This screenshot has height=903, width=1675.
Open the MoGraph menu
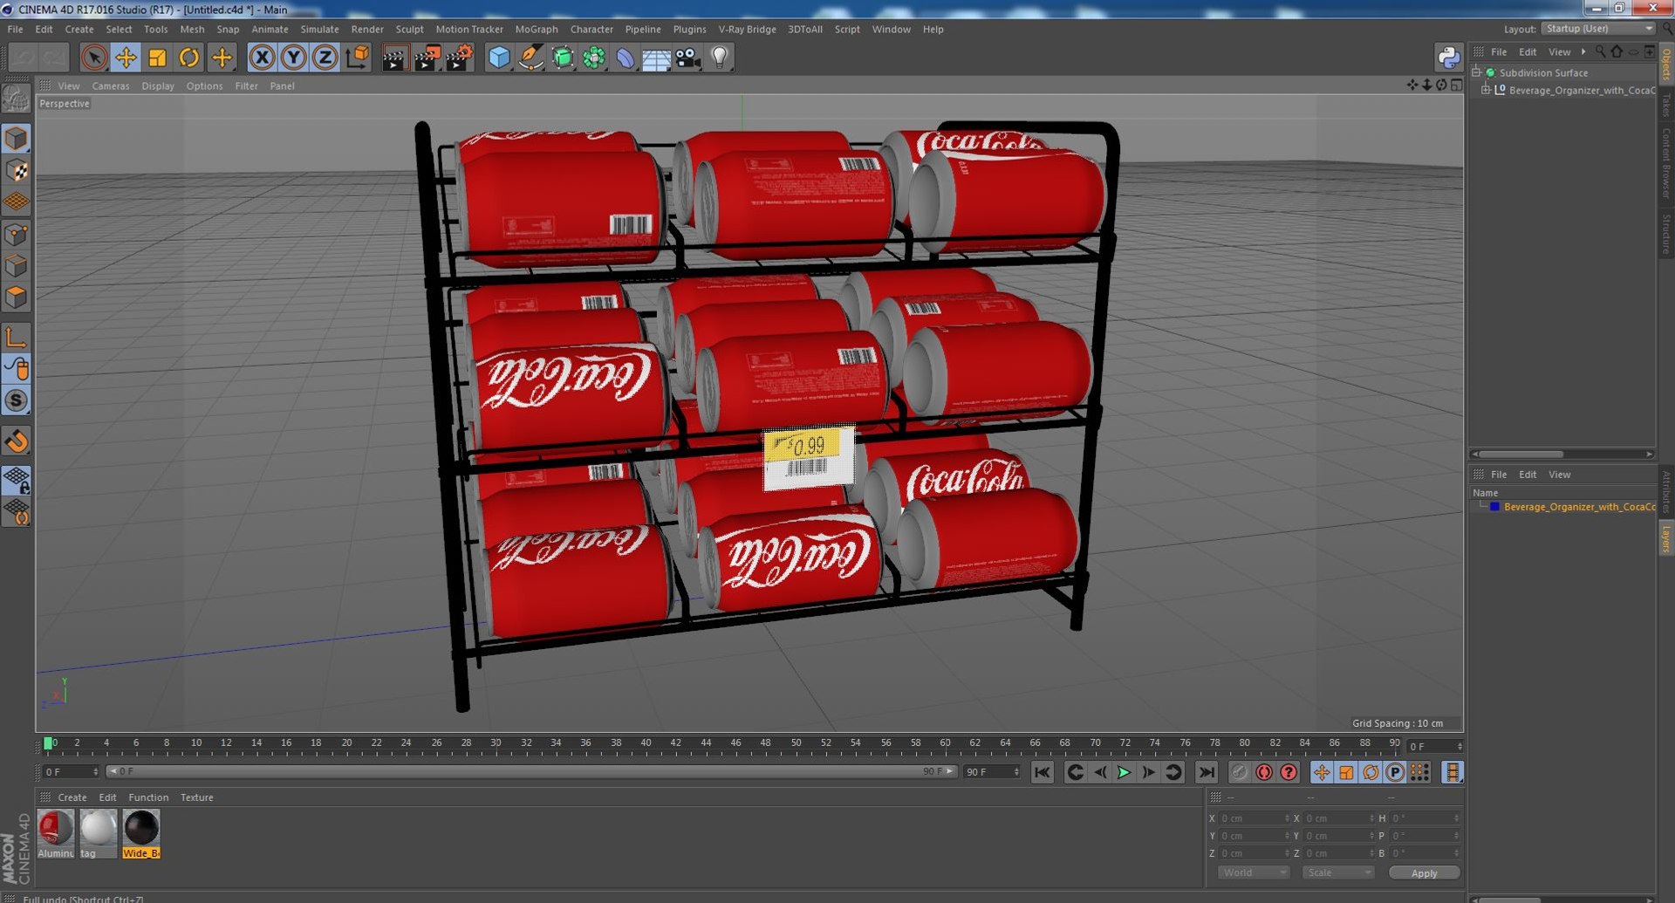coord(536,29)
